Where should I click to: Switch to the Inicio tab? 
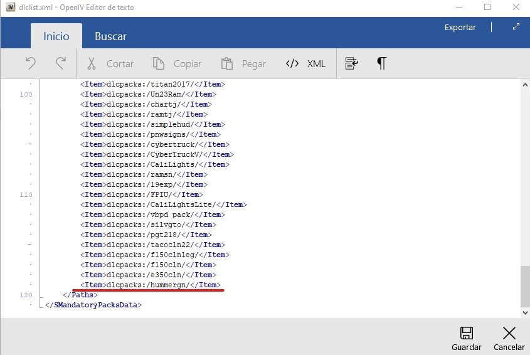coord(56,36)
